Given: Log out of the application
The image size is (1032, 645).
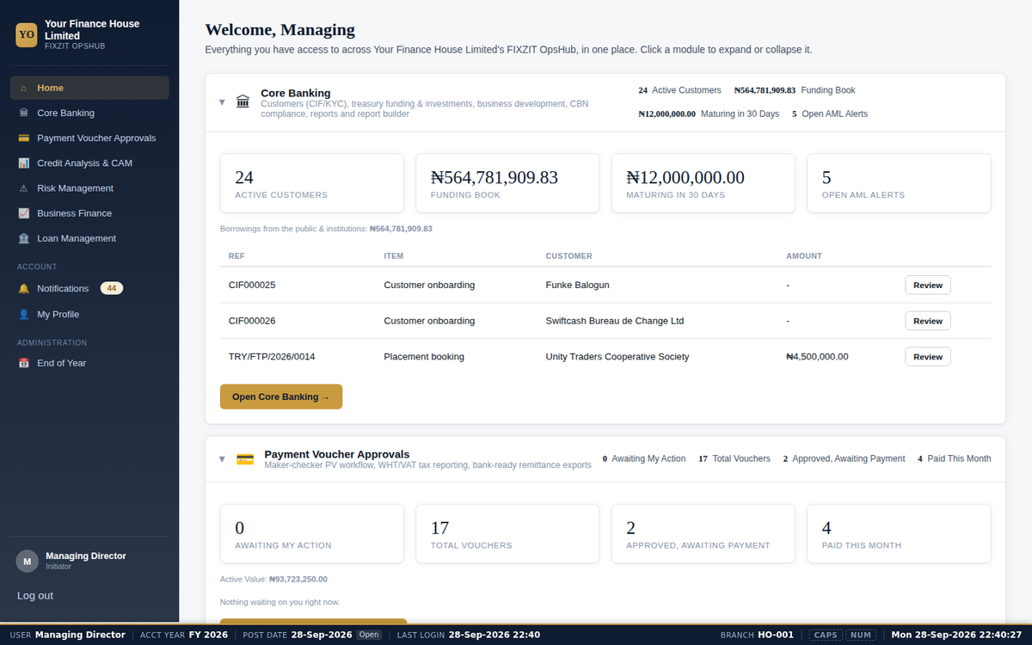Looking at the screenshot, I should click(35, 596).
